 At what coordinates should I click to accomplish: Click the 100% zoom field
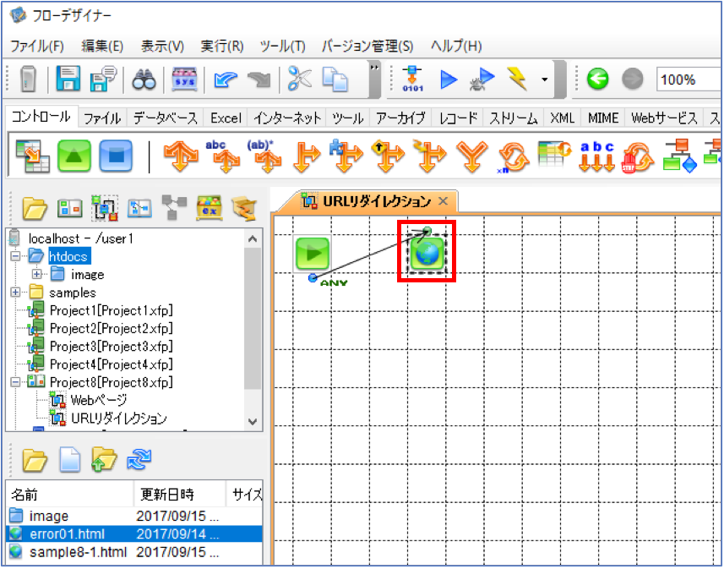coord(688,79)
